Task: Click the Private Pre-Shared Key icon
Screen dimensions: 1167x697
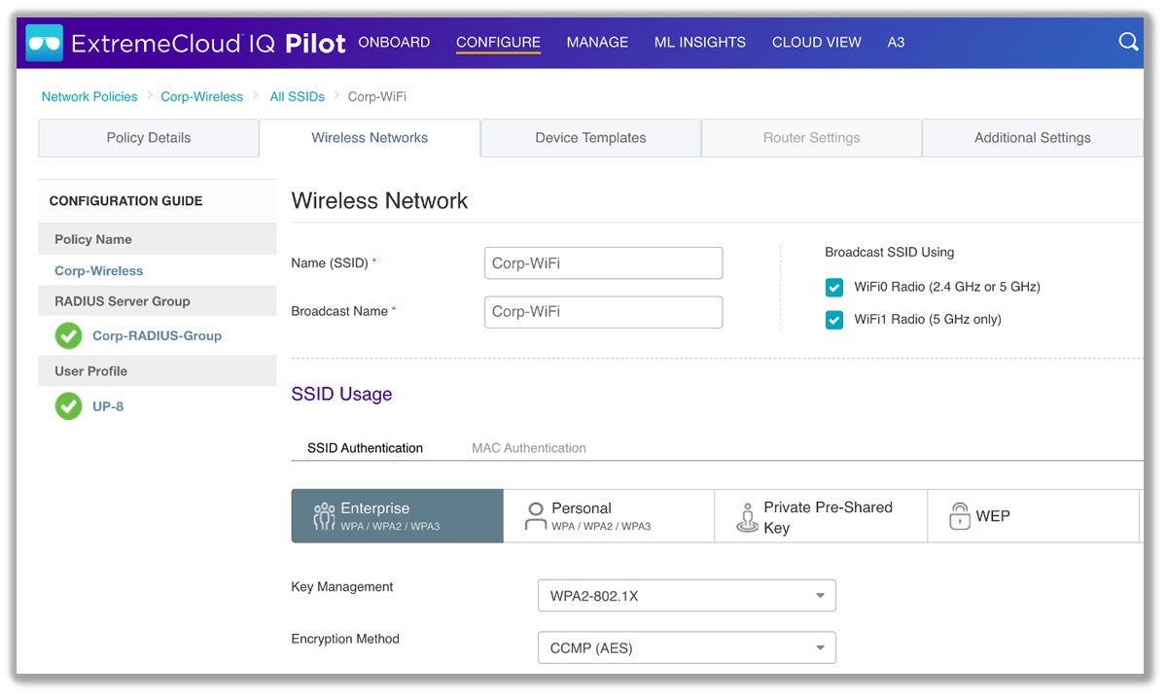Action: coord(747,518)
